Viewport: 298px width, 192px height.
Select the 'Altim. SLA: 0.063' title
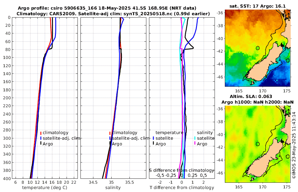251,96
